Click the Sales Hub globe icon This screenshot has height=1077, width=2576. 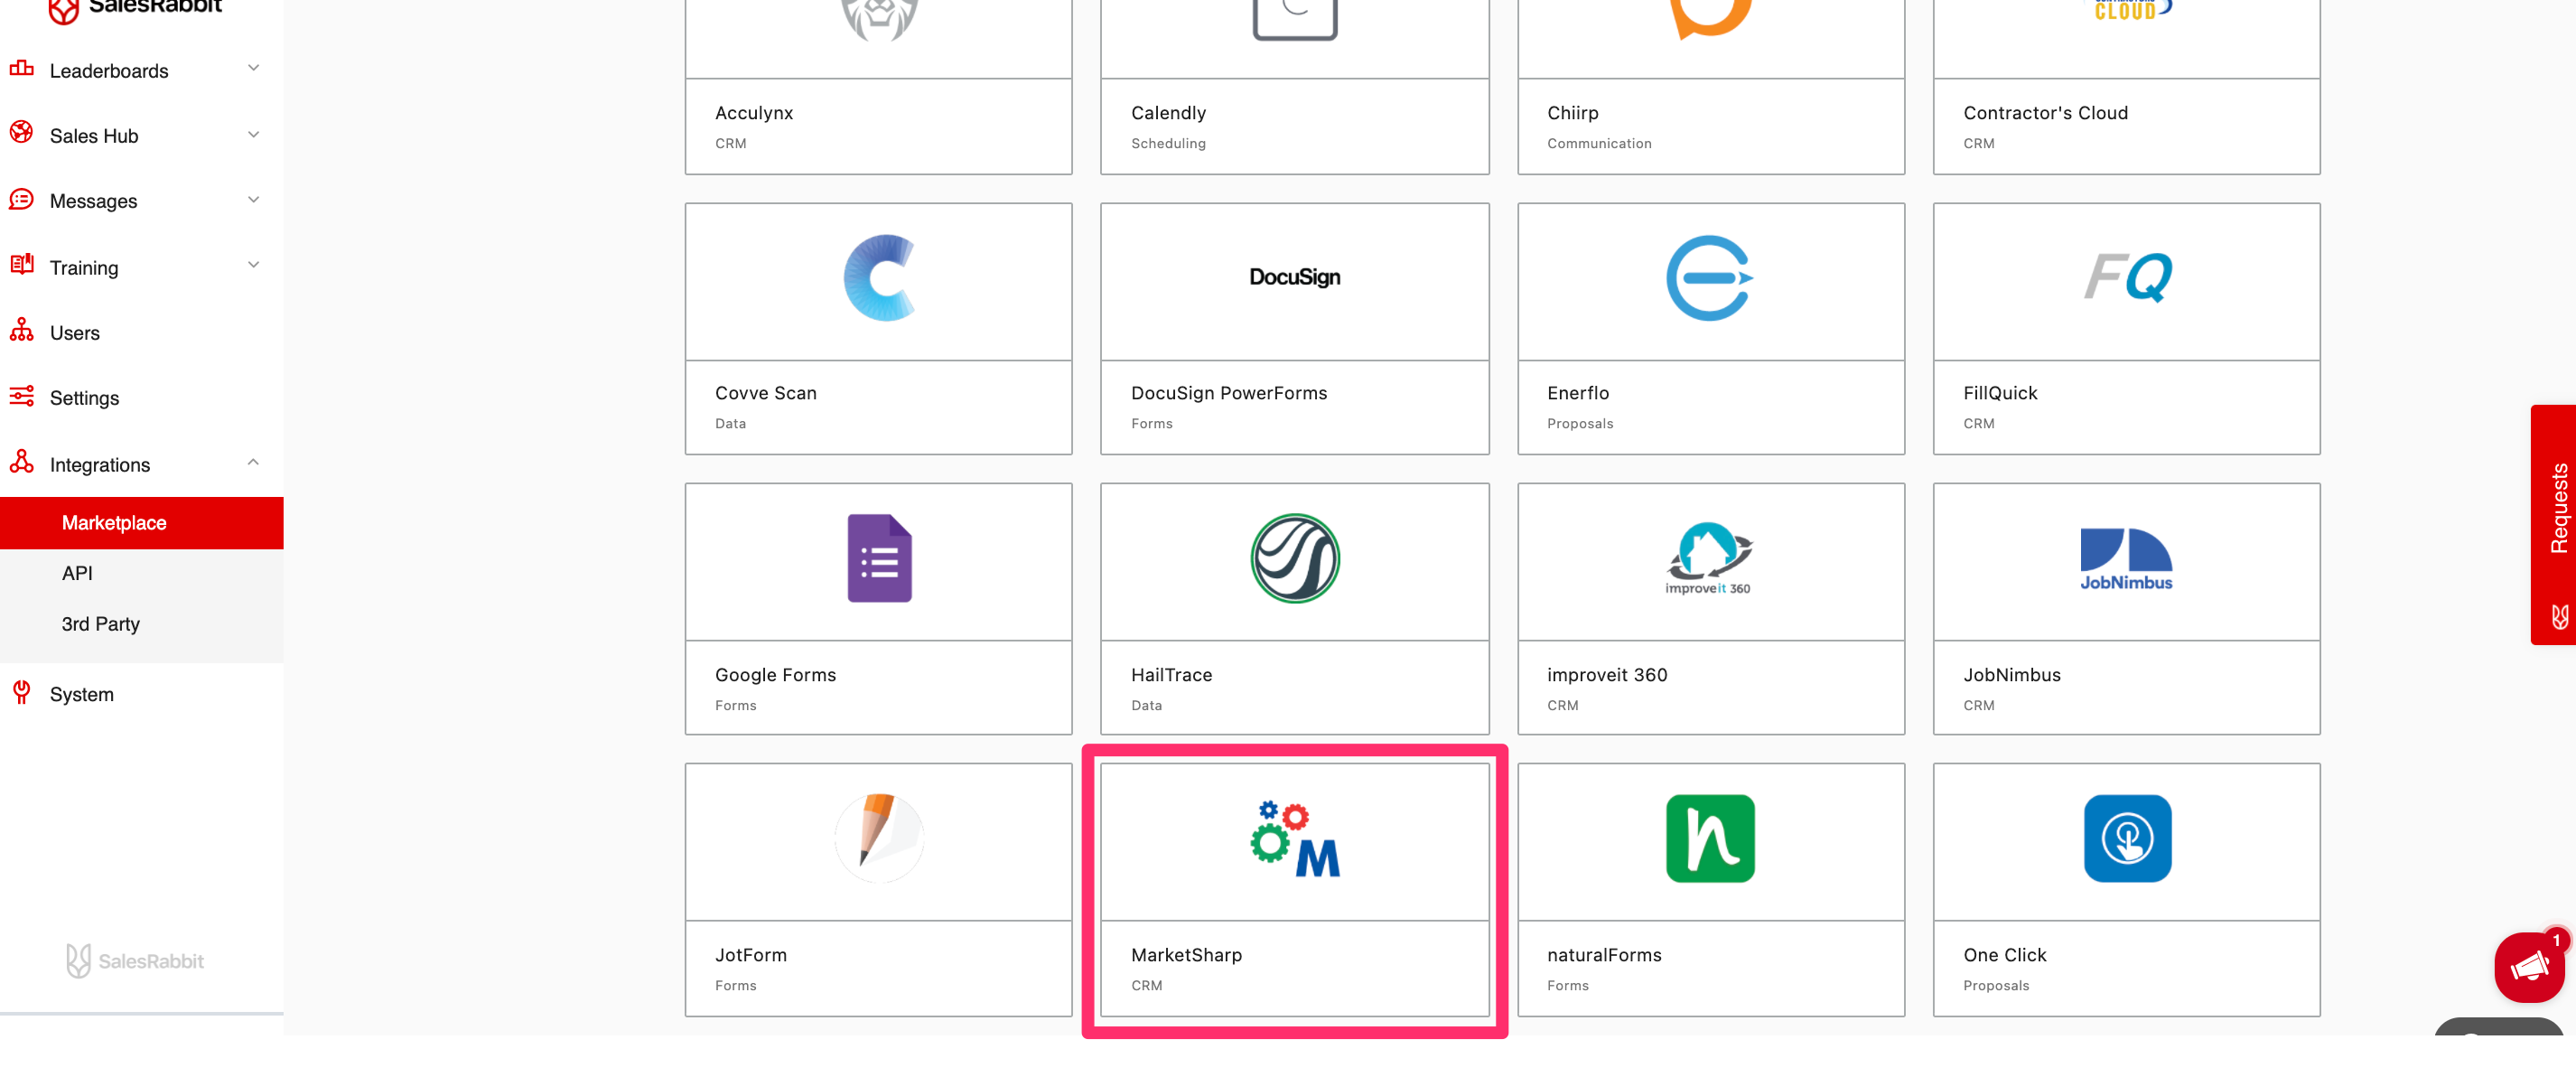[21, 133]
